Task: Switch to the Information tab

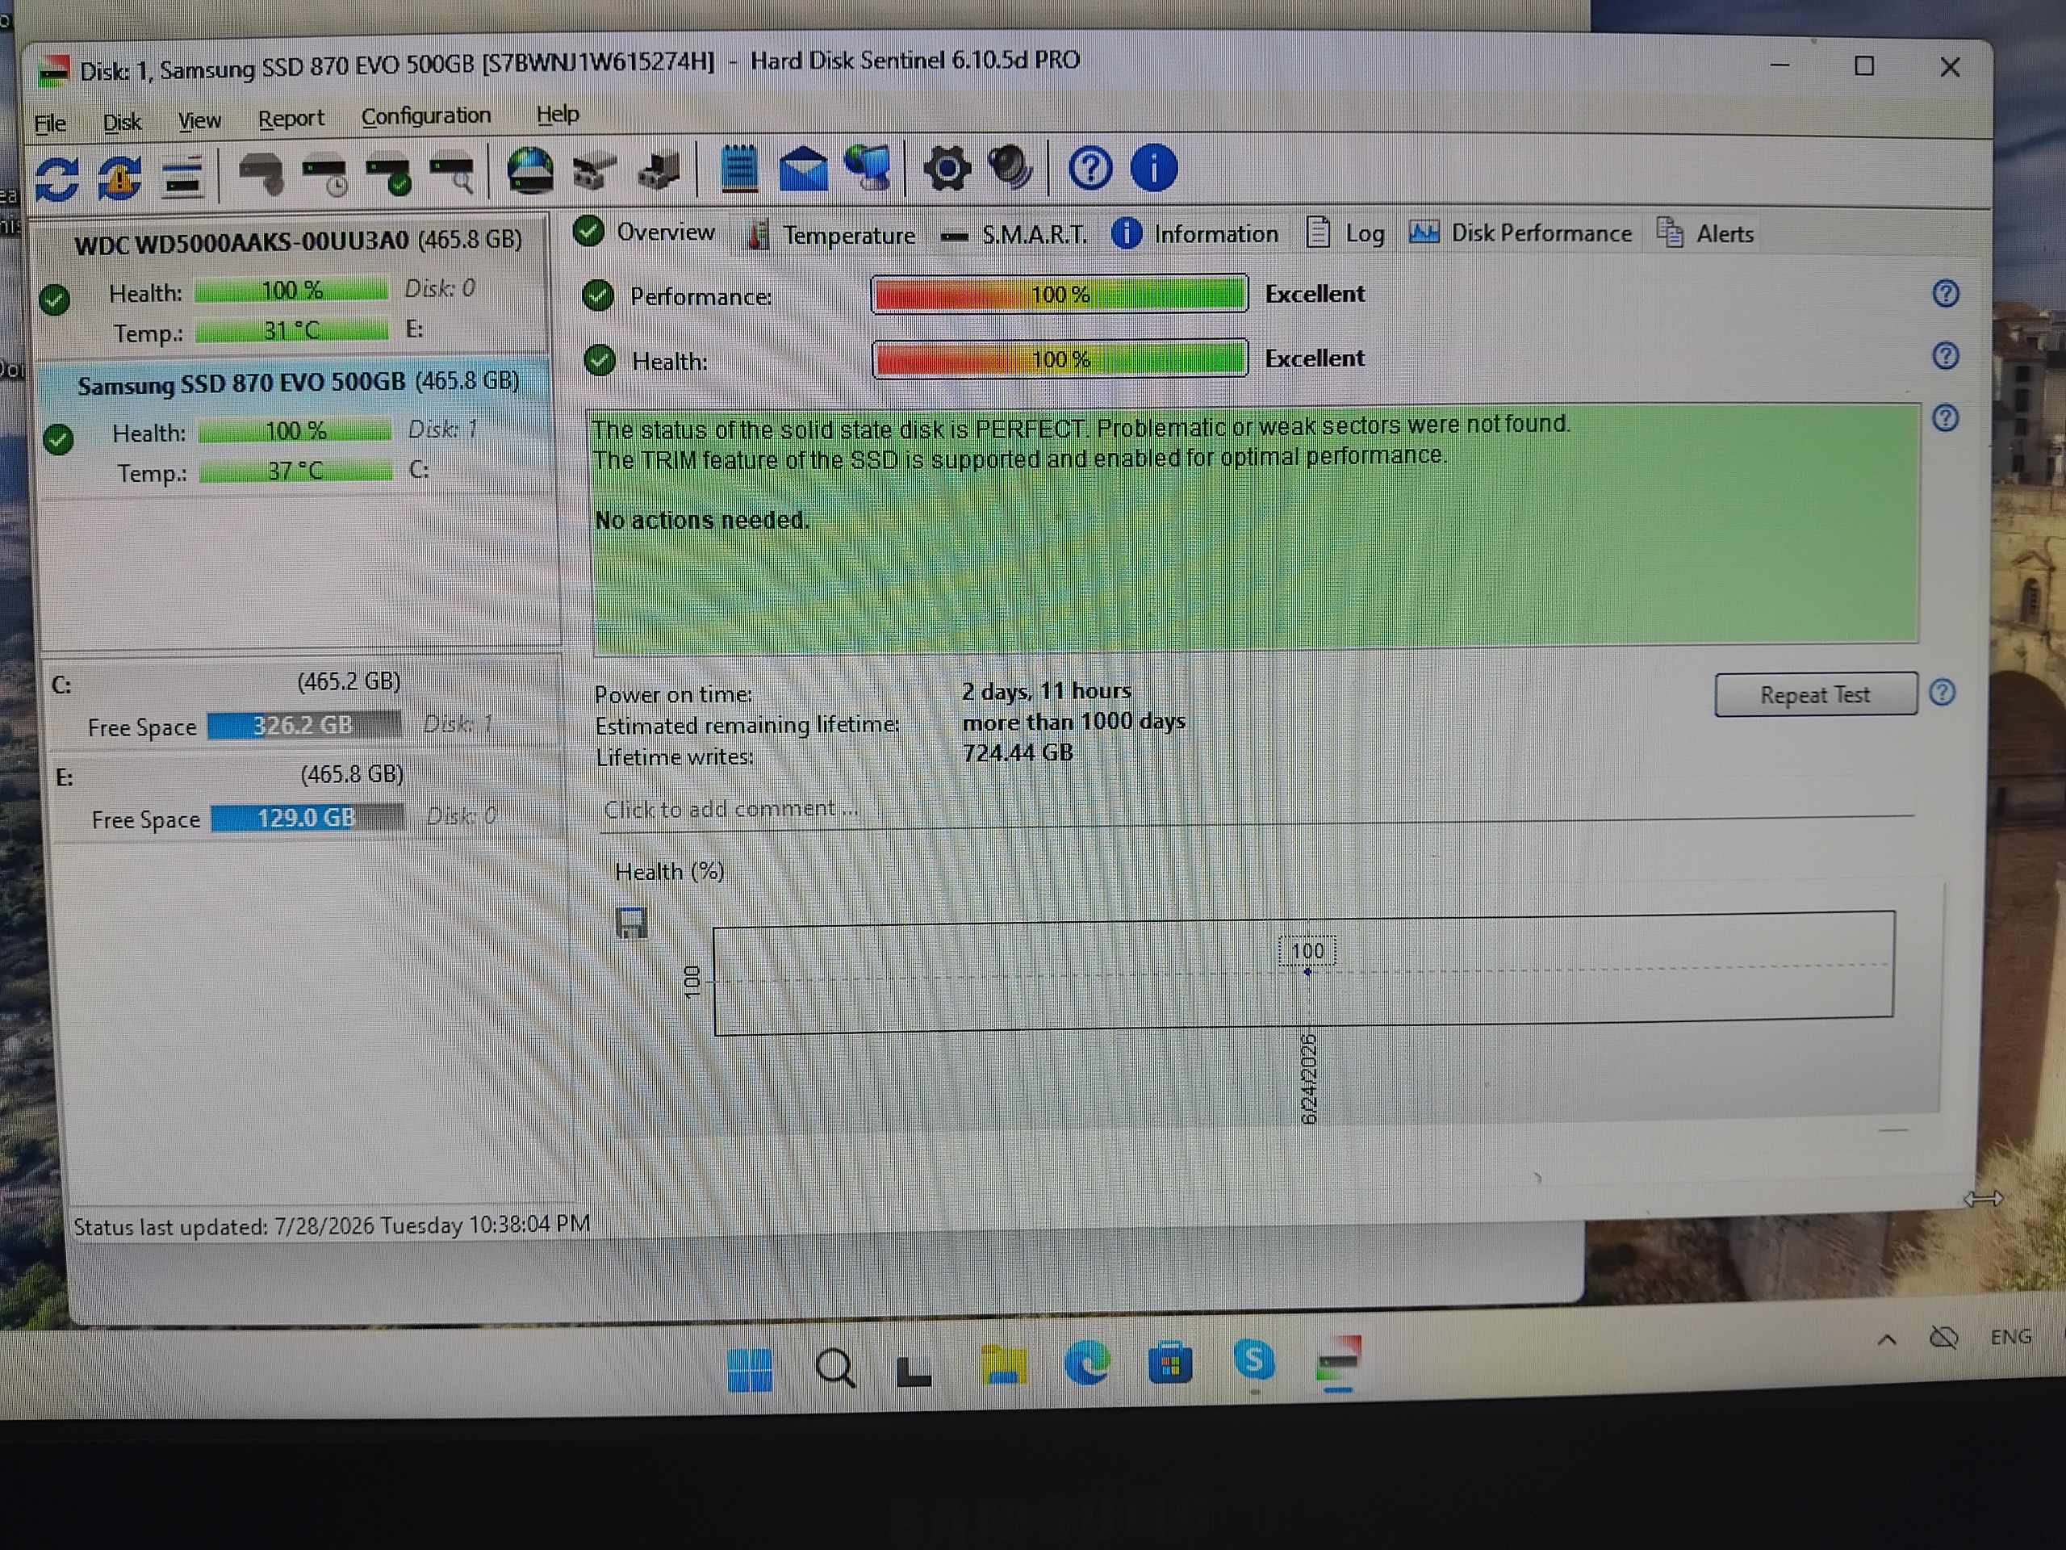Action: pos(1194,233)
